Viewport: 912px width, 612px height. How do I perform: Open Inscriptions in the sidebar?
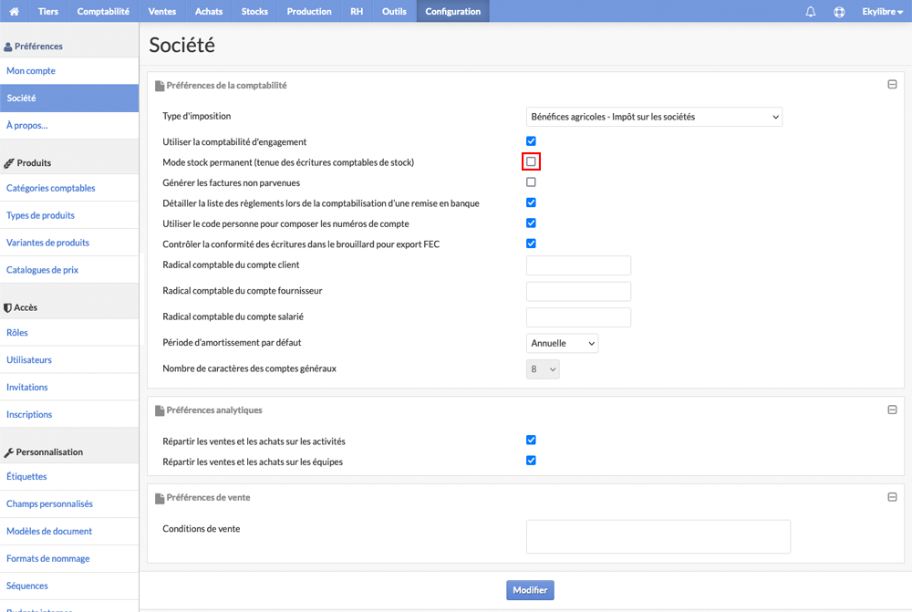[x=69, y=415]
